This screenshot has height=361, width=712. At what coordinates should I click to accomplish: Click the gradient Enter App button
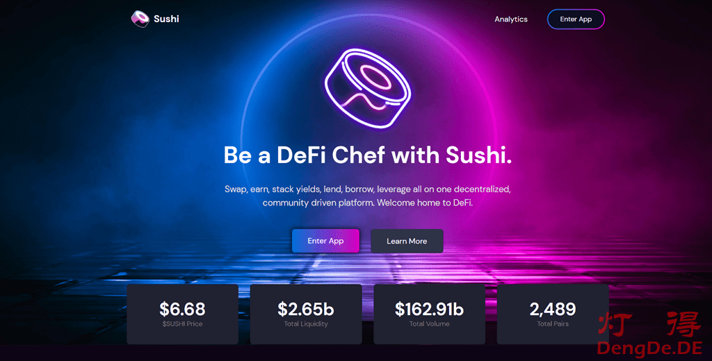(325, 241)
